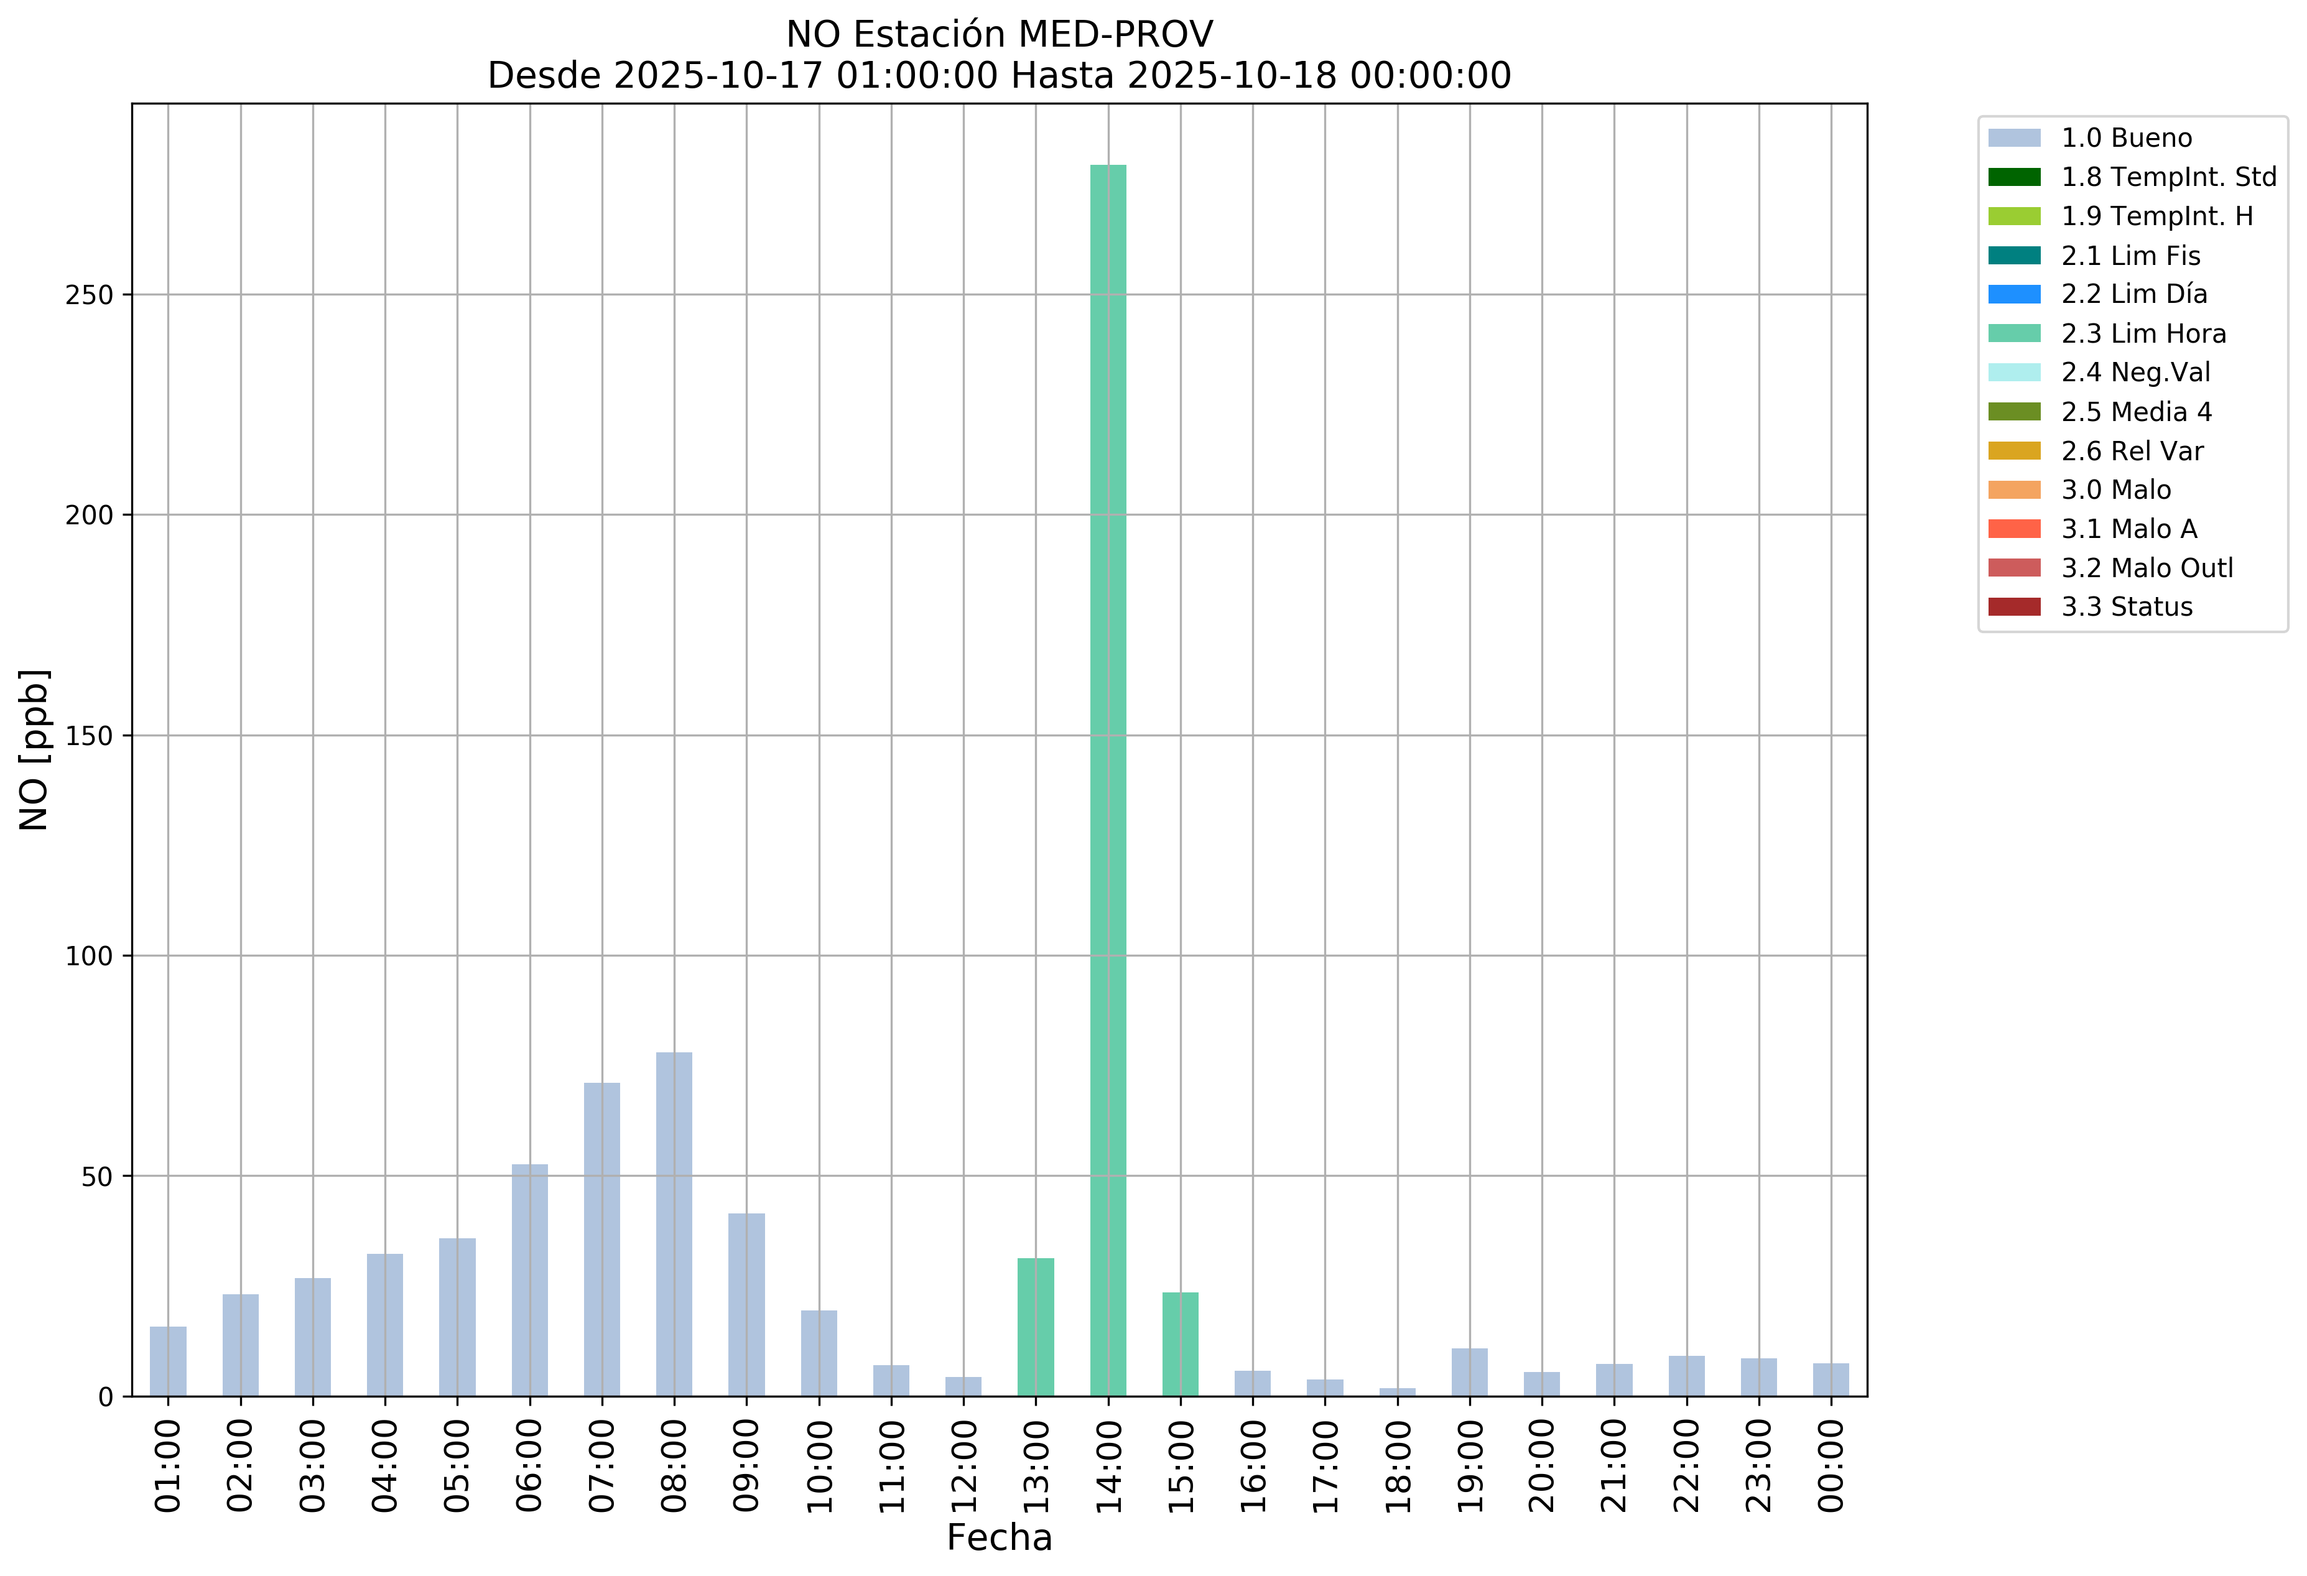Click the NO [ppb] y-axis label
Viewport: 2307px width, 1576px height.
click(x=34, y=749)
